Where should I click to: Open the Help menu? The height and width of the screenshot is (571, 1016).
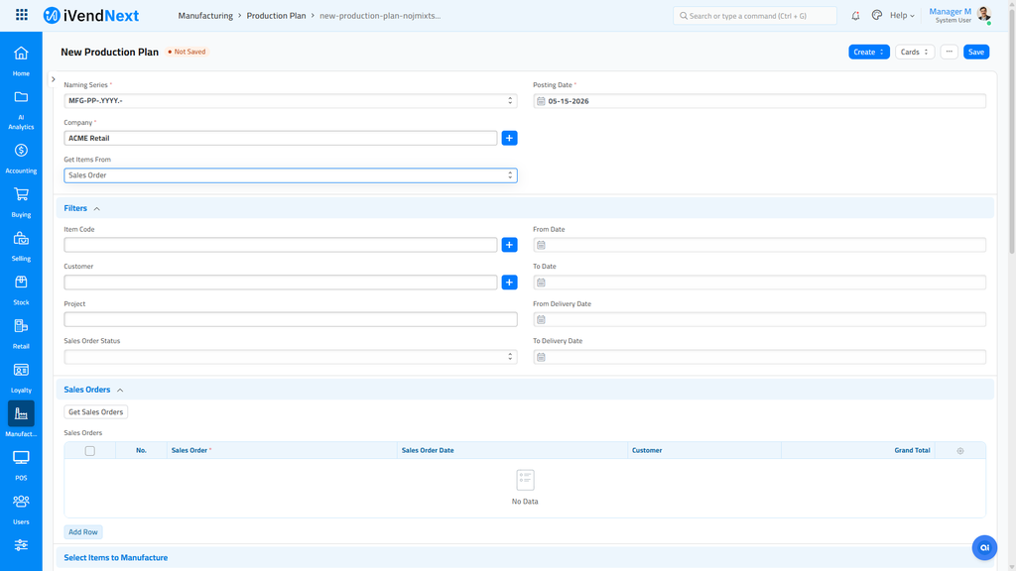(x=902, y=16)
